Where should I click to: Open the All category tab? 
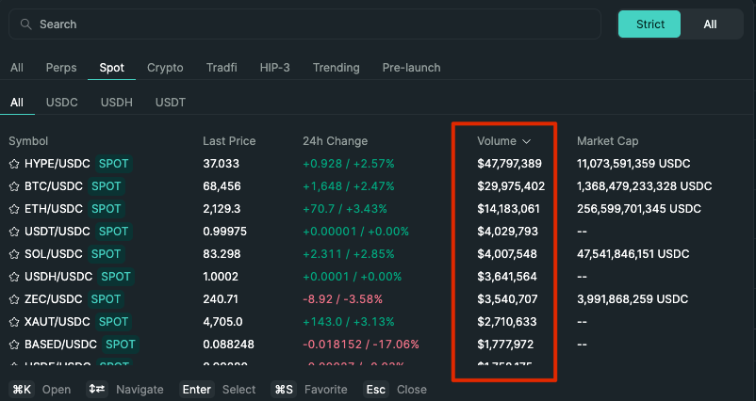point(17,68)
